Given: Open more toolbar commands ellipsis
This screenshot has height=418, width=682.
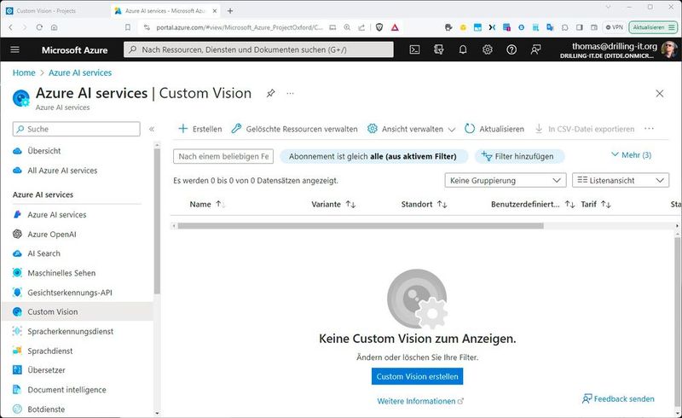Looking at the screenshot, I should tap(649, 129).
